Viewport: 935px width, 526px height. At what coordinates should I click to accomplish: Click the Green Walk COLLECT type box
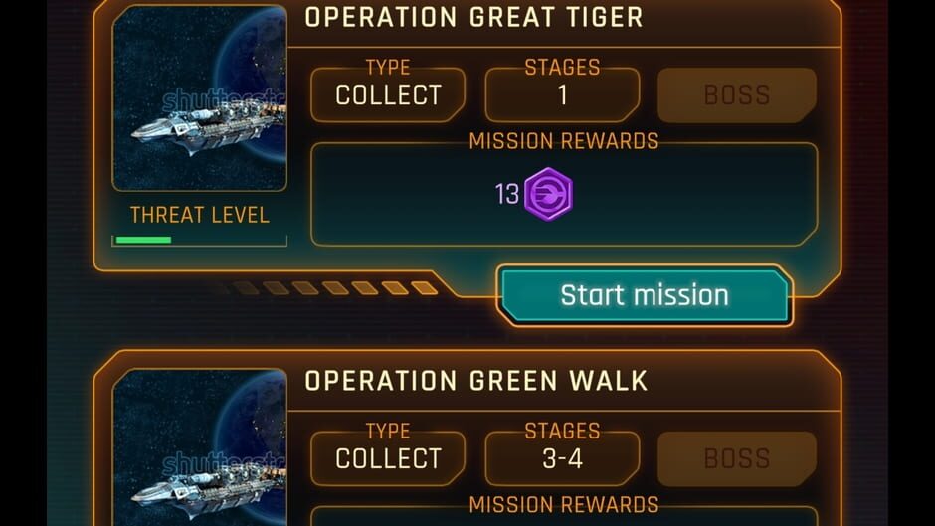(388, 458)
